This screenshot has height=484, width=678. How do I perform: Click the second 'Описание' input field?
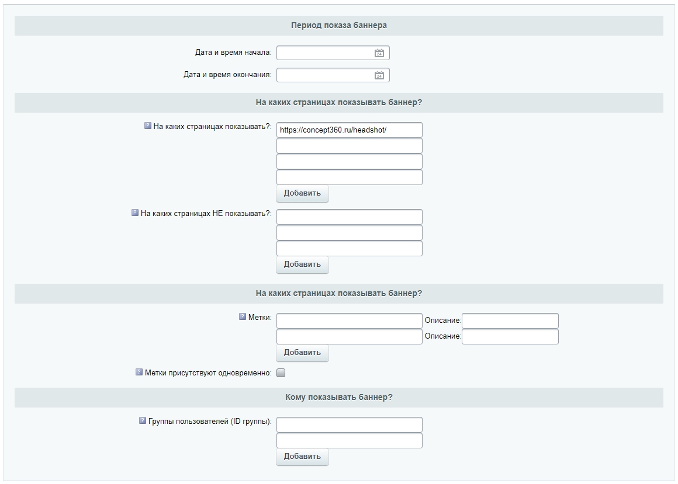coord(510,337)
